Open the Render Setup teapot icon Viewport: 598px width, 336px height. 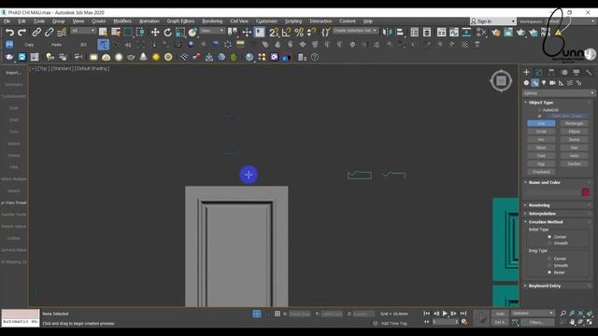(x=496, y=33)
